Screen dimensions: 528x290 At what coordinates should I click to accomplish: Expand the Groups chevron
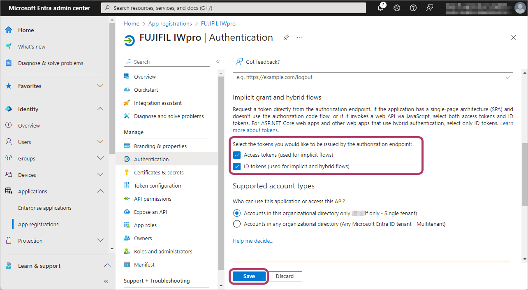click(x=100, y=158)
